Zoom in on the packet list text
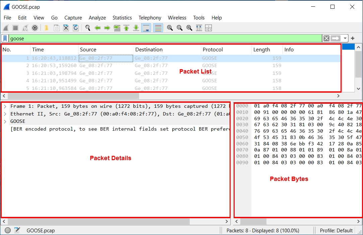 coord(170,28)
